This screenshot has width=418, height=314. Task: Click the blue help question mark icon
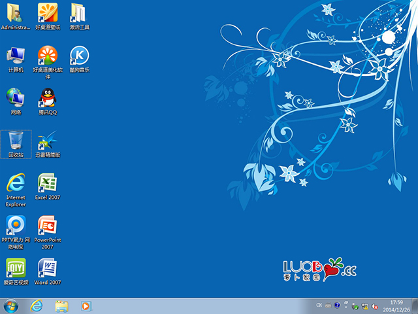(x=337, y=305)
